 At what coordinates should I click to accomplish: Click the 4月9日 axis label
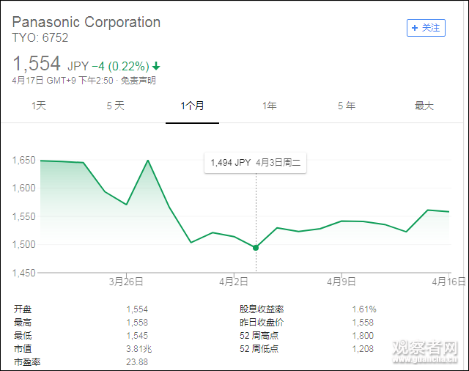[341, 282]
